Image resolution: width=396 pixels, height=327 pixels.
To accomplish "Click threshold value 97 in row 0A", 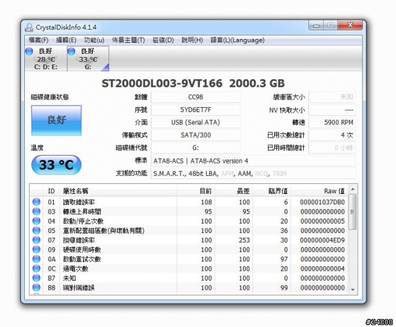I will pyautogui.click(x=284, y=259).
